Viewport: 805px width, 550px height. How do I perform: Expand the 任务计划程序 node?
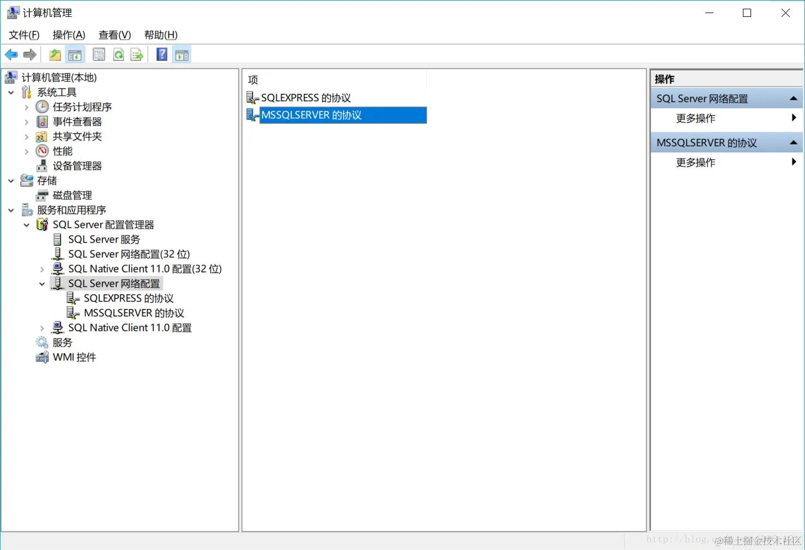tap(27, 107)
